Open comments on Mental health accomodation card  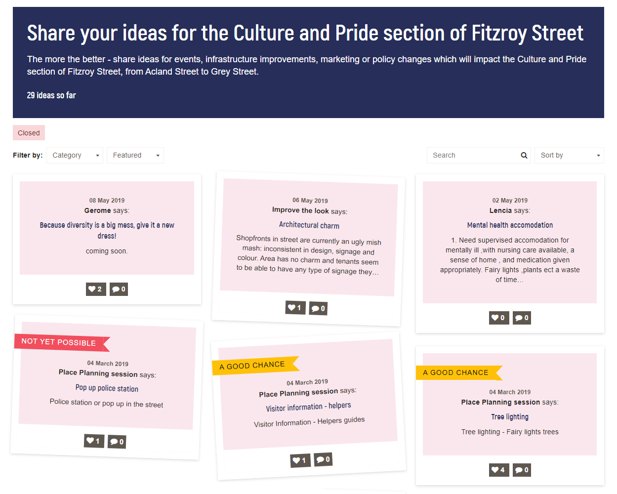(522, 318)
